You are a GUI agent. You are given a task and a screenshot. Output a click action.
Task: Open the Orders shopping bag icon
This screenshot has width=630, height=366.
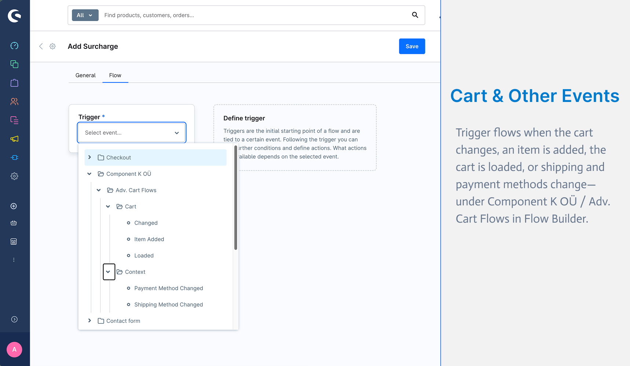14,83
